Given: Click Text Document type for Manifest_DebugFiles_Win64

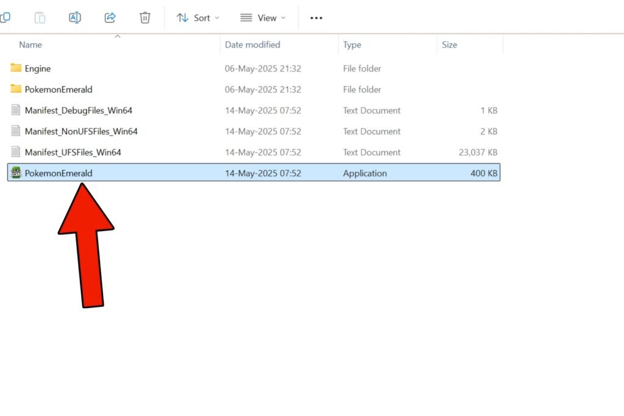Looking at the screenshot, I should 372,110.
